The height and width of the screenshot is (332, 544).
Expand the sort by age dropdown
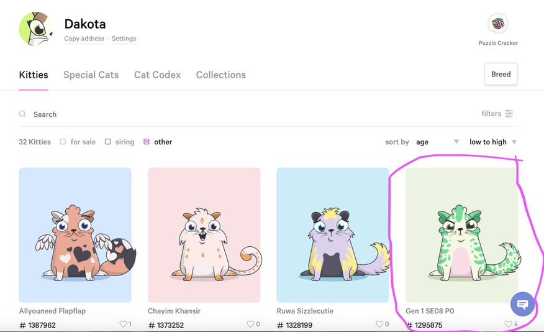point(437,142)
